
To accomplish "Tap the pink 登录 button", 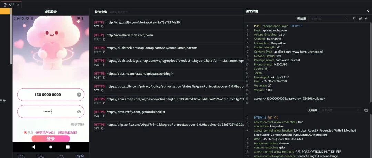I will coord(51,139).
